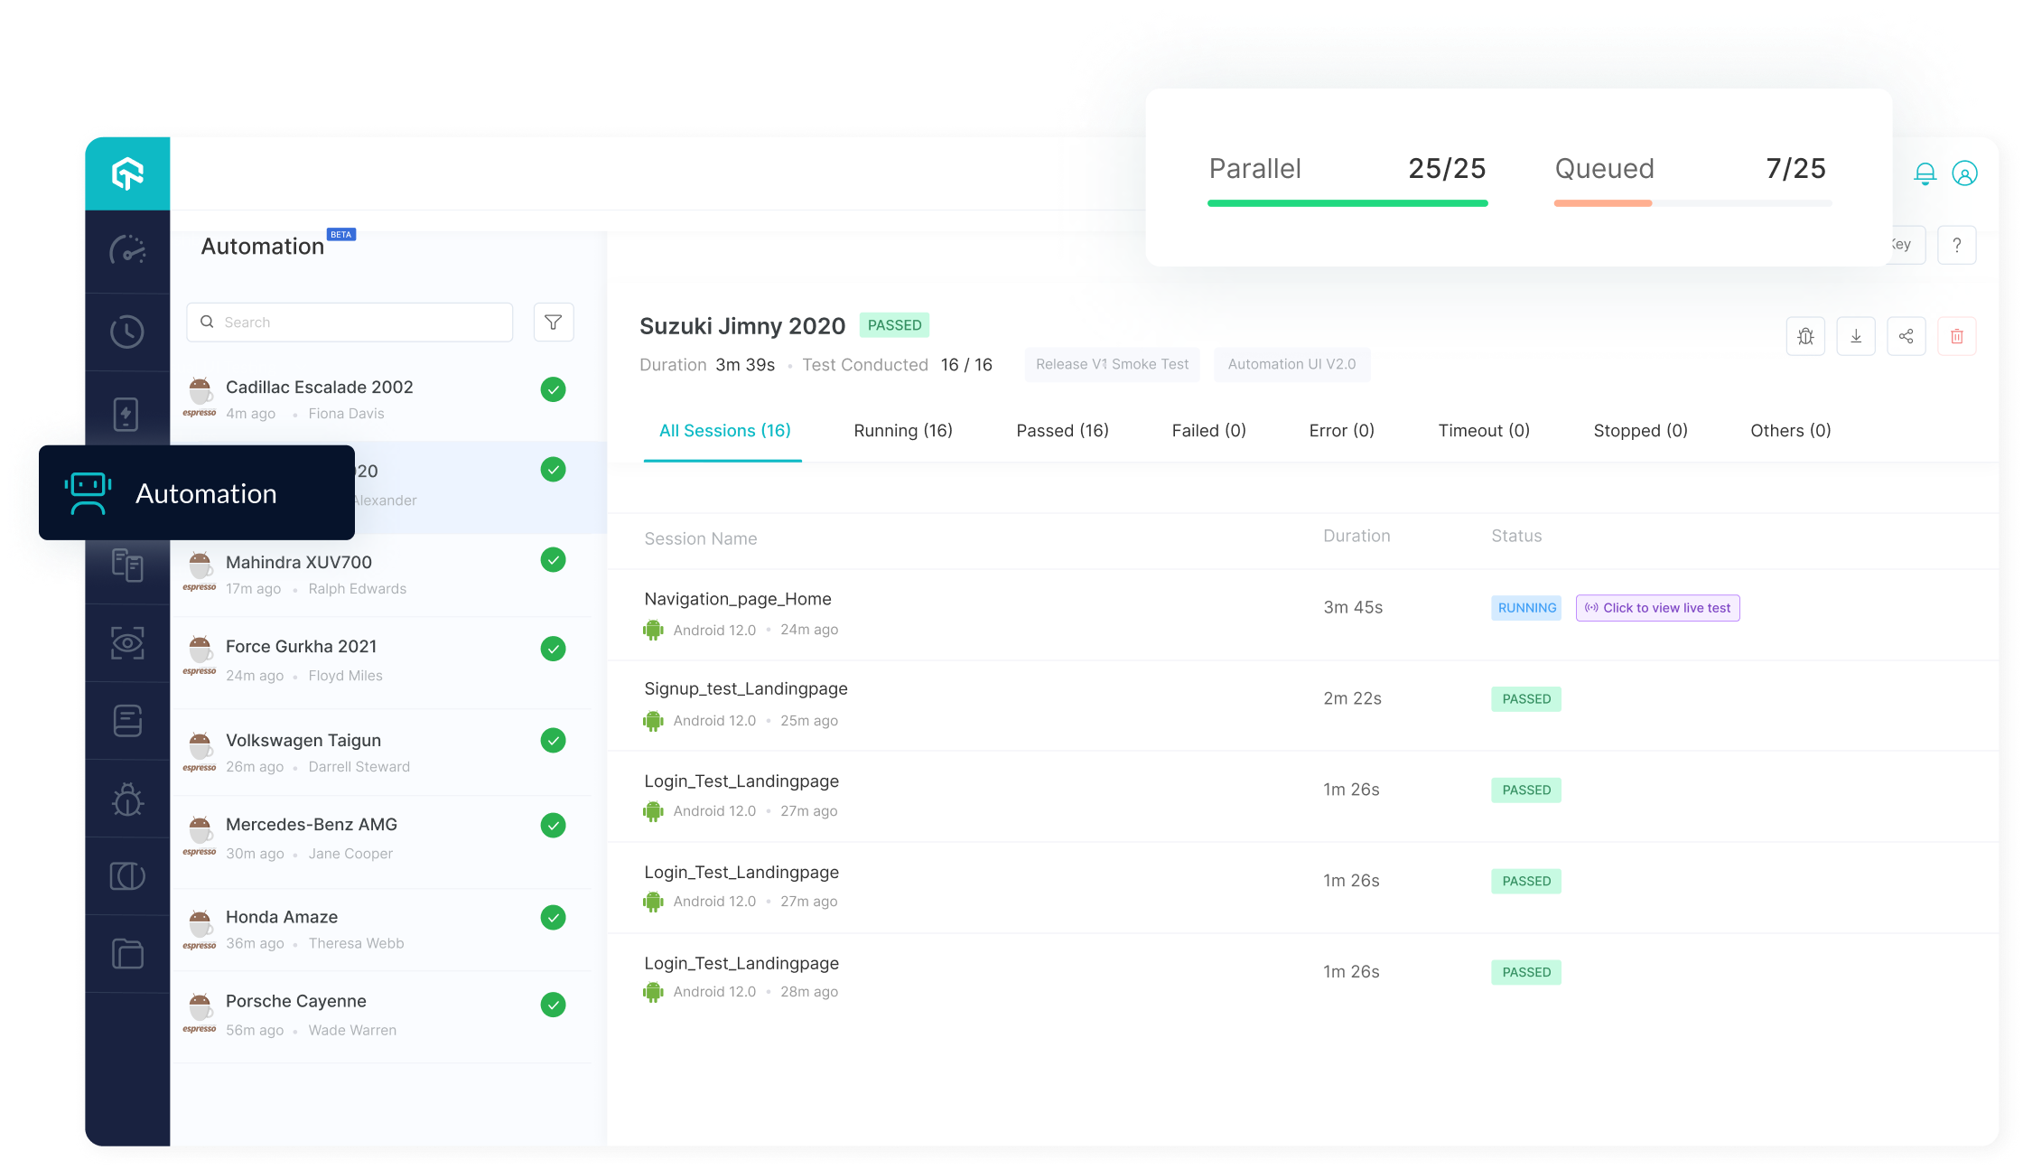Screen dimensions: 2023x1169
Task: Click the dashboard speedometer sidebar icon
Action: click(x=127, y=250)
